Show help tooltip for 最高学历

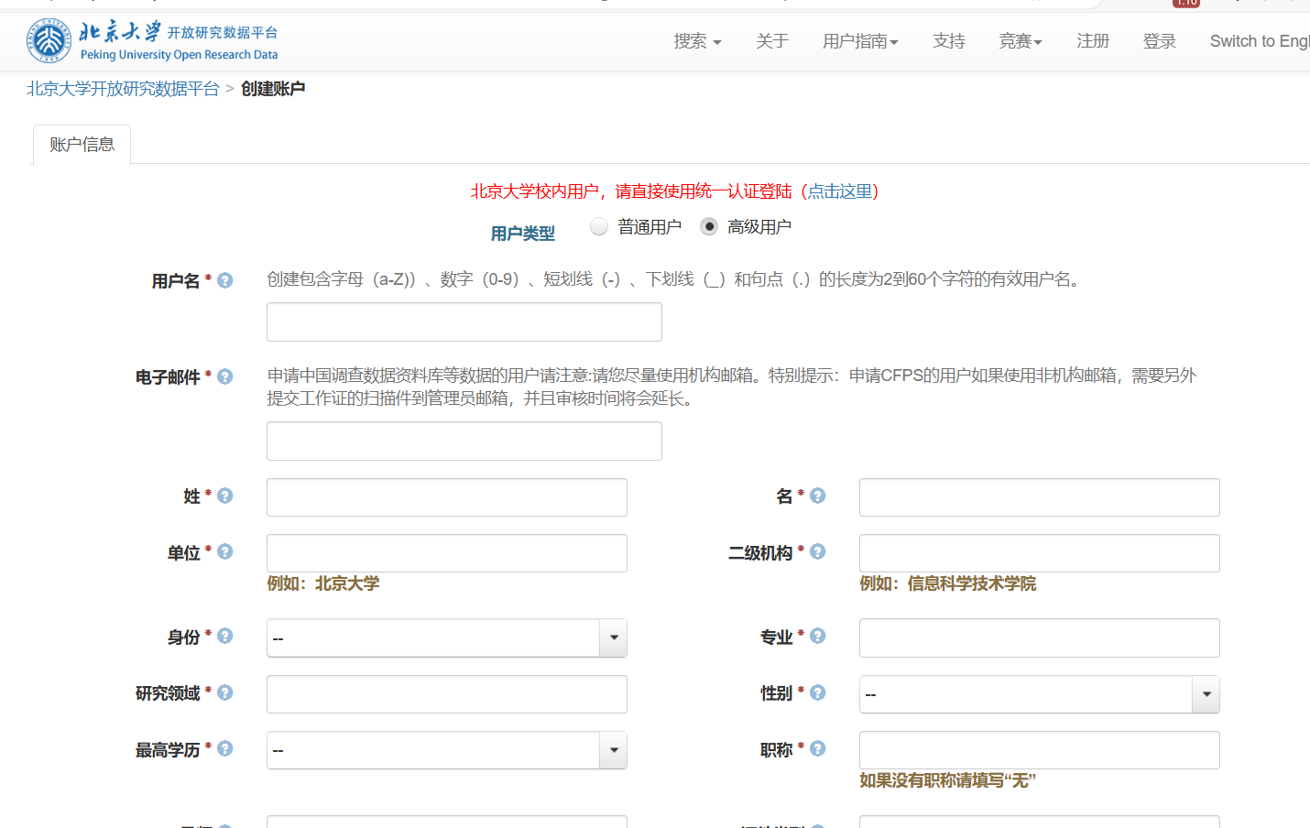point(224,748)
